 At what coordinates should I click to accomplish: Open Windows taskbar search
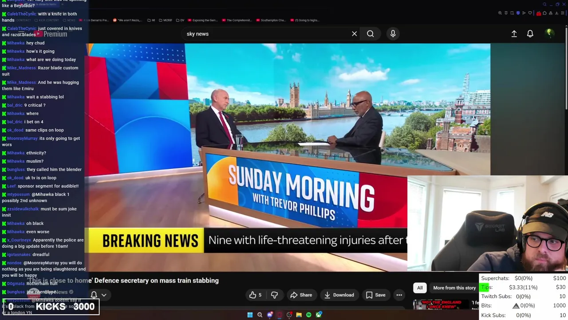tap(260, 315)
